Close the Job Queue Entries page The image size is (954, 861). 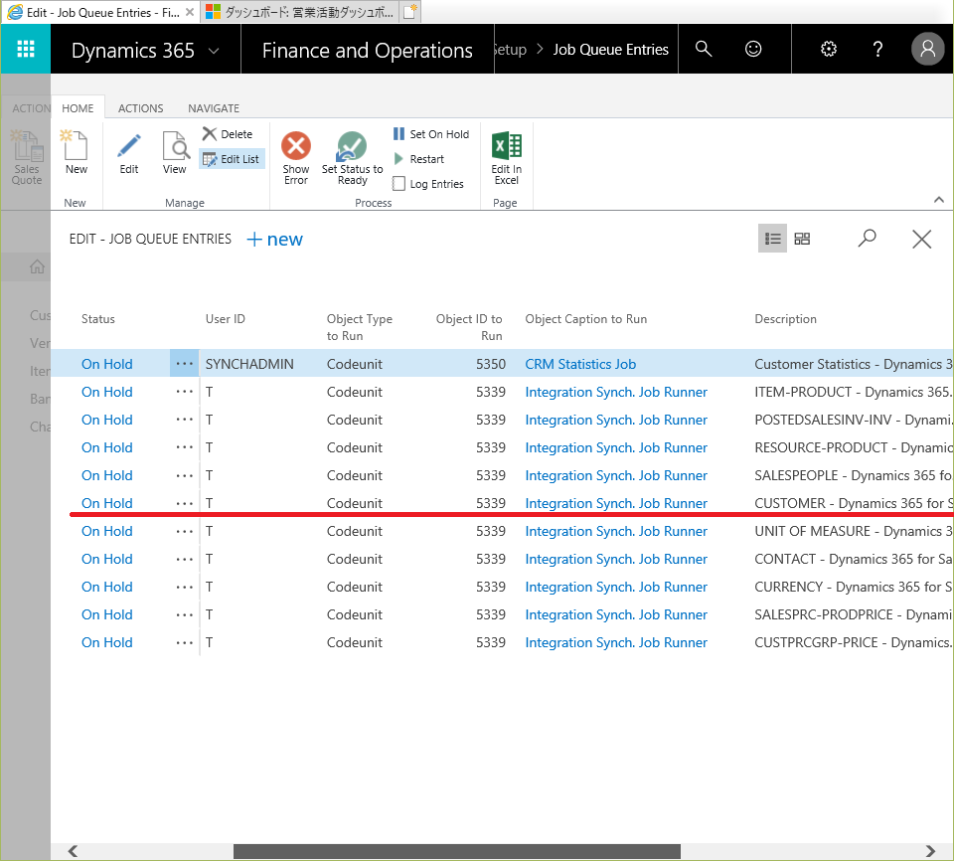point(922,239)
